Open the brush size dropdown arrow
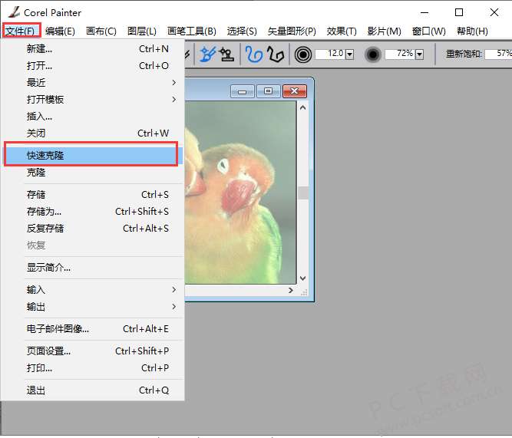The height and width of the screenshot is (438, 512). coord(349,54)
